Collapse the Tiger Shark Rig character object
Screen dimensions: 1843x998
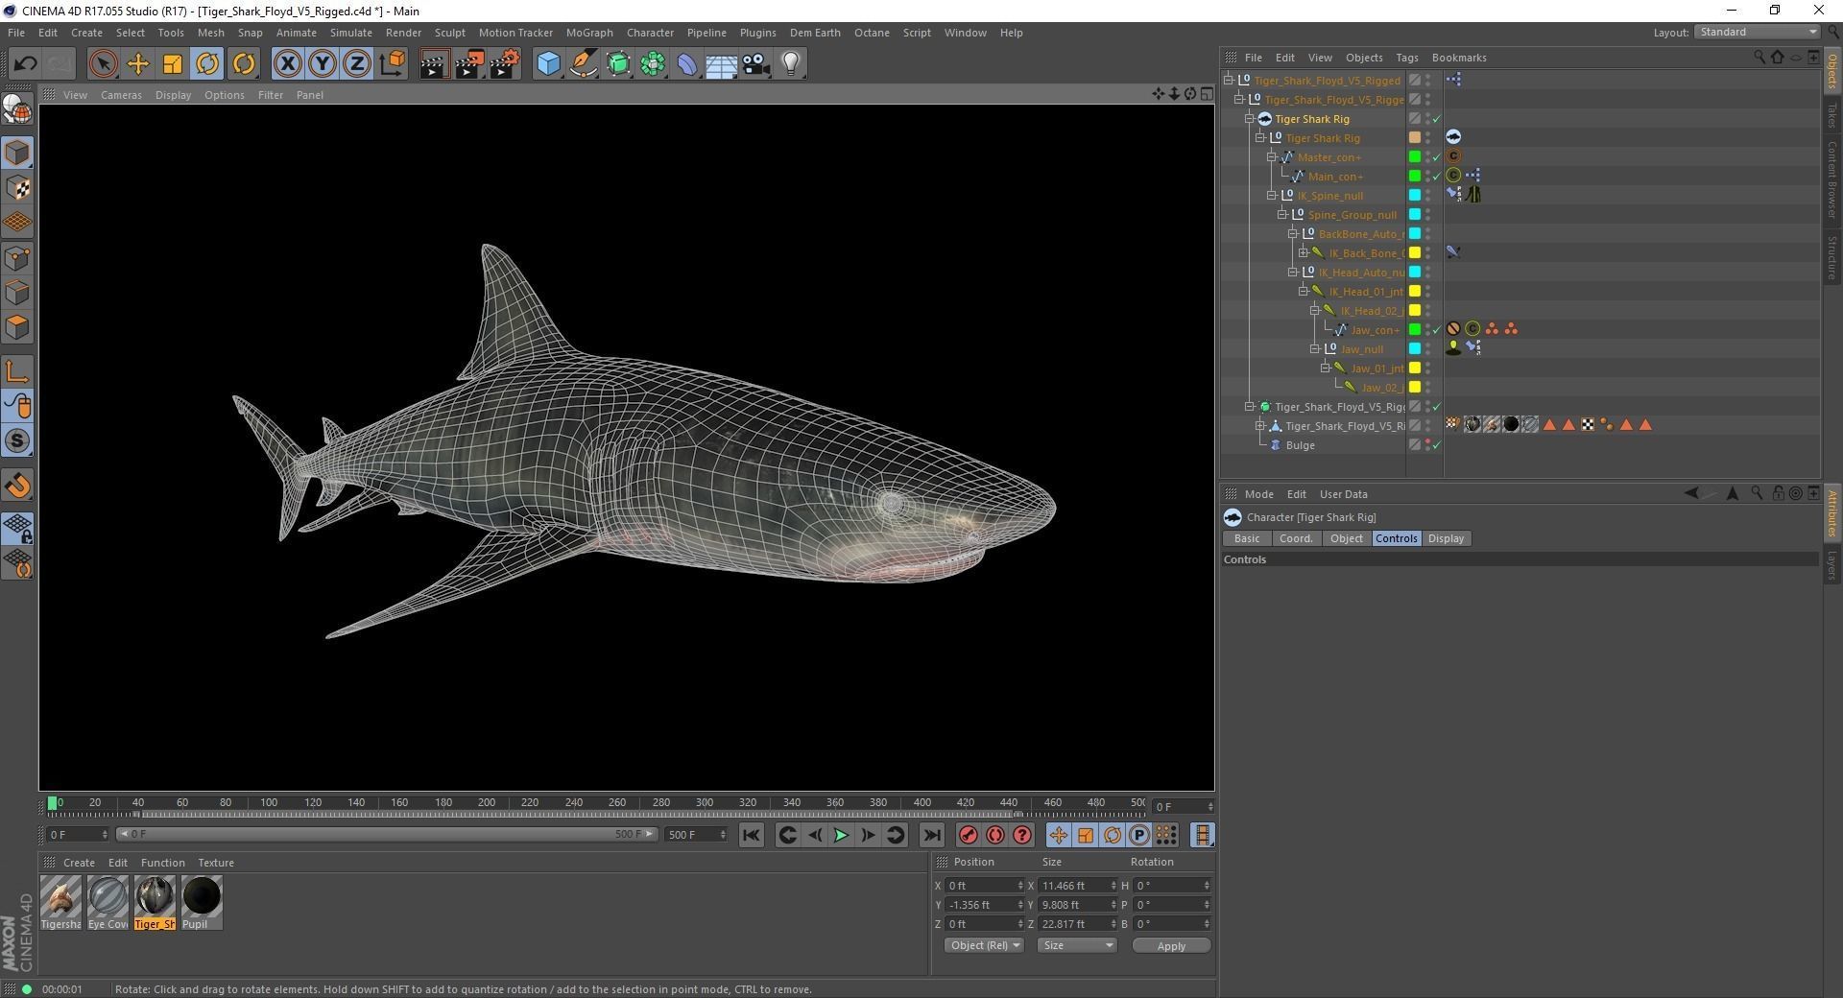click(x=1250, y=119)
